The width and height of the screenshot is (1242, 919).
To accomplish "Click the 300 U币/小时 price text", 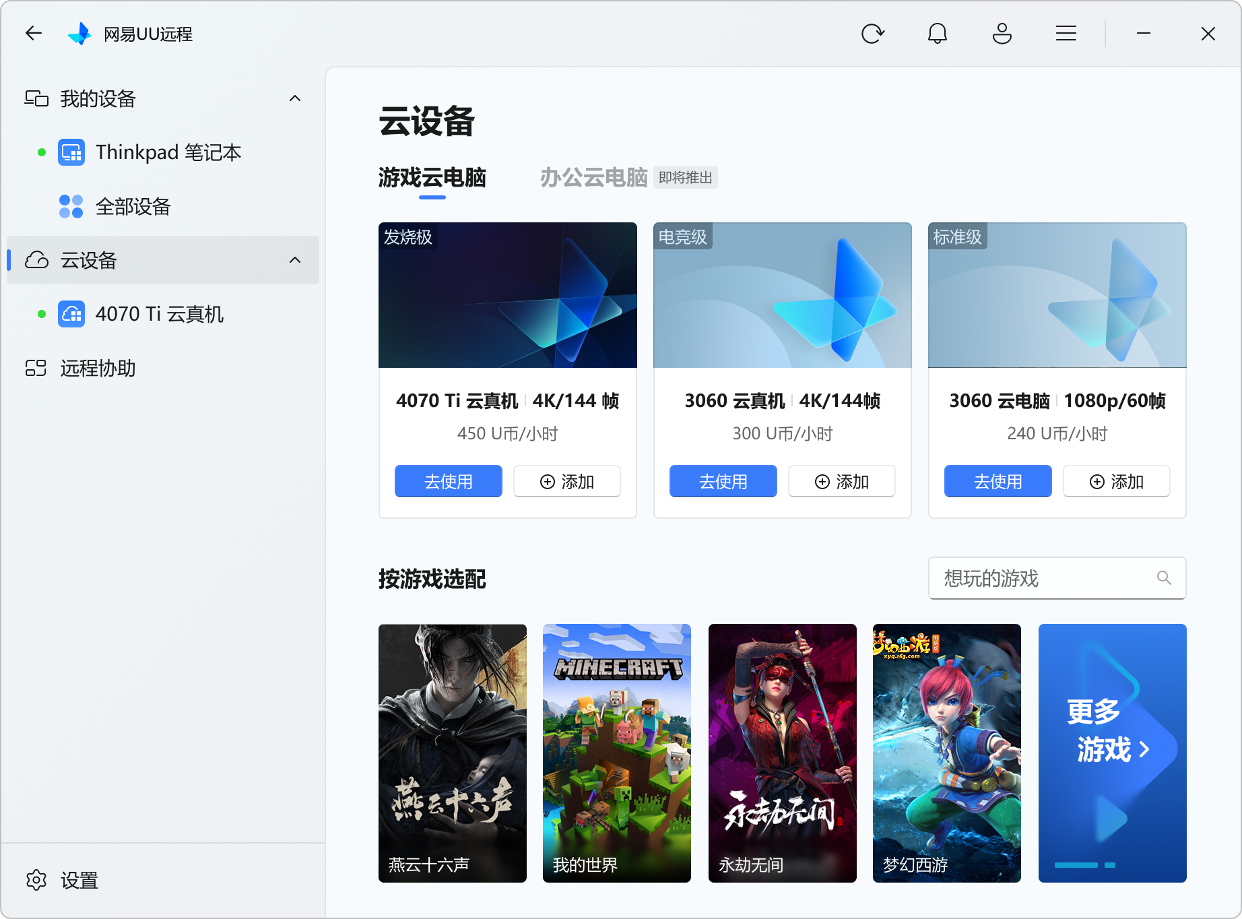I will pyautogui.click(x=783, y=434).
